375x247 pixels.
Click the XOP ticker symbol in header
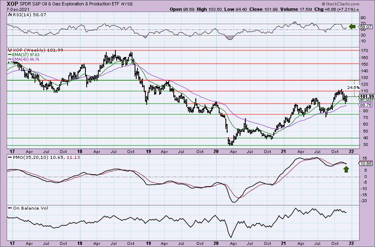click(x=12, y=4)
